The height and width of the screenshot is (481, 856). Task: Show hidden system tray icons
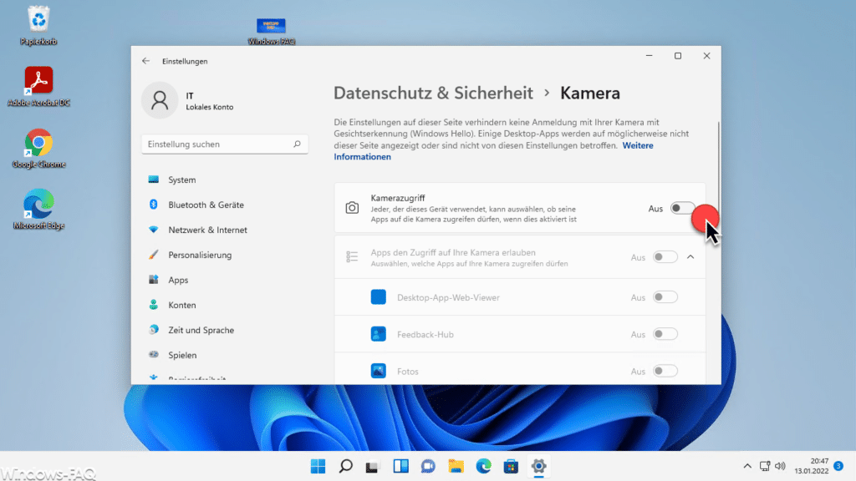tap(747, 466)
